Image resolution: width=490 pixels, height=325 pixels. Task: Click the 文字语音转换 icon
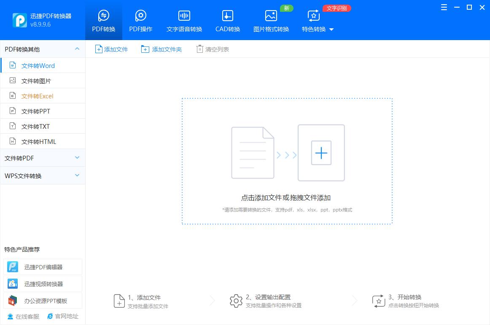pos(184,20)
